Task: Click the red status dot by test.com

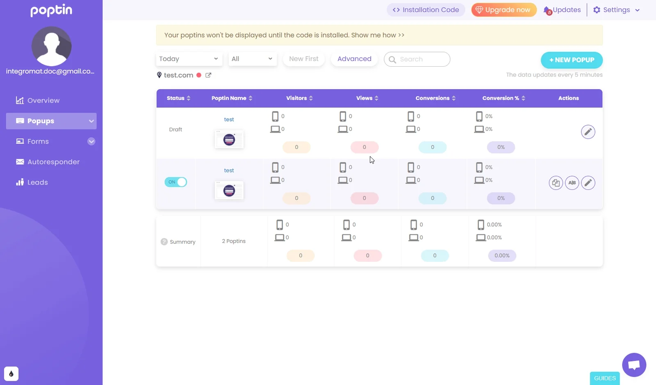Action: 199,75
